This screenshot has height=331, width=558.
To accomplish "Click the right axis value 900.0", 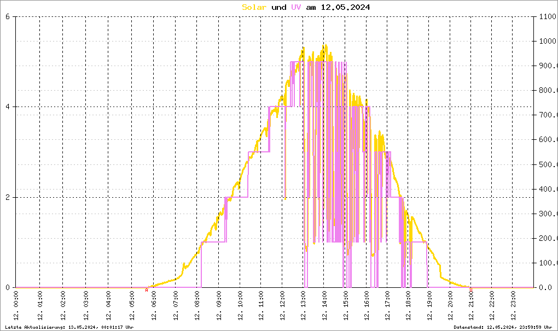I will (547, 66).
